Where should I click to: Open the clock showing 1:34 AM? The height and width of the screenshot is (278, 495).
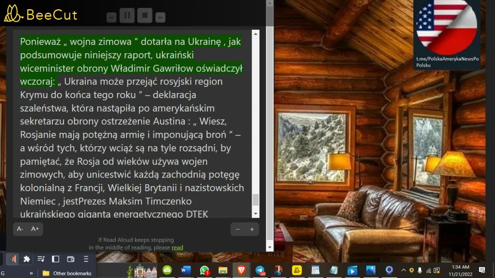[x=460, y=270]
